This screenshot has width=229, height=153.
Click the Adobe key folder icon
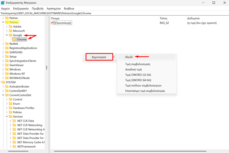tap(10, 27)
